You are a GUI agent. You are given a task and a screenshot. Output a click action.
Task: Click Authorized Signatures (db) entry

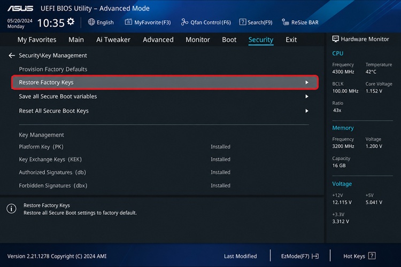click(52, 172)
